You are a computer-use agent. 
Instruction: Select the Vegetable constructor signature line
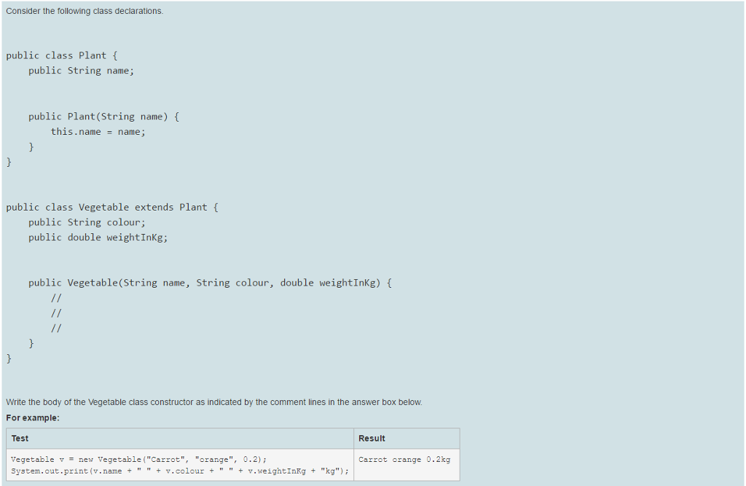click(210, 282)
